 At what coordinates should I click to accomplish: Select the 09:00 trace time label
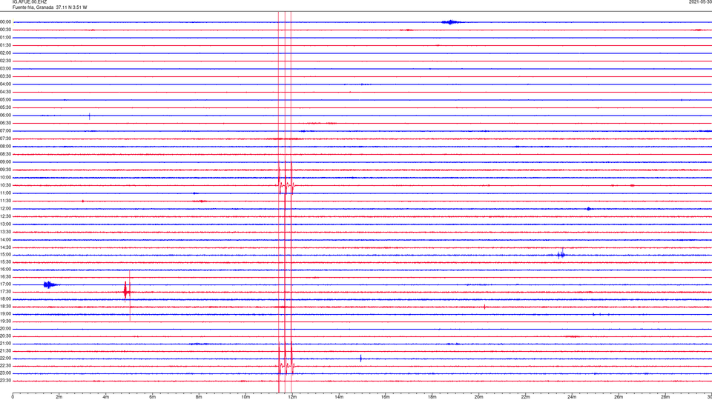click(x=5, y=162)
